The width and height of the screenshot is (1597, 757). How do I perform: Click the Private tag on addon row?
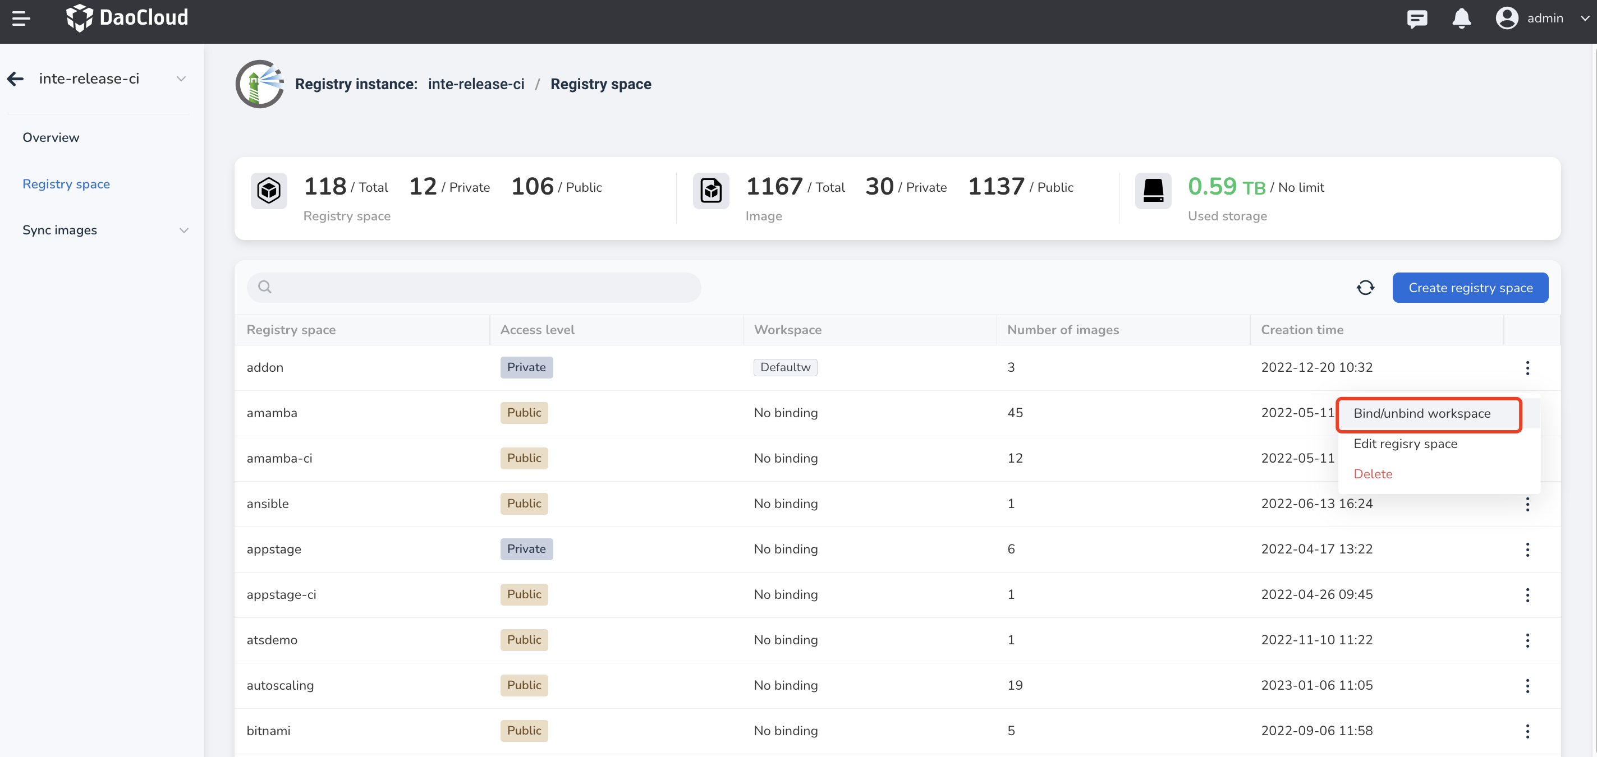pos(526,367)
